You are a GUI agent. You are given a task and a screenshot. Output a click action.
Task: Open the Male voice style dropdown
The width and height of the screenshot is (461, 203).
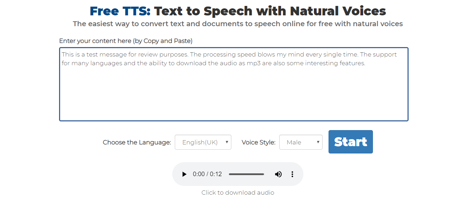coord(301,142)
